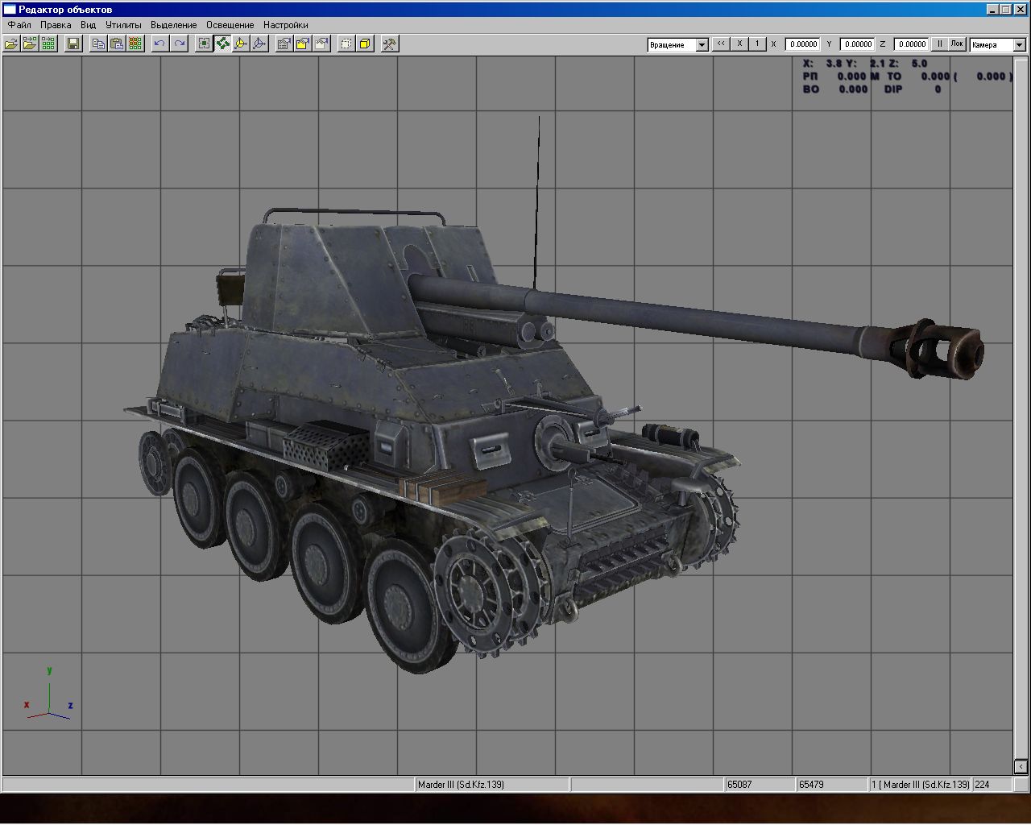
Task: Open the Утилиты menu
Action: tap(123, 25)
